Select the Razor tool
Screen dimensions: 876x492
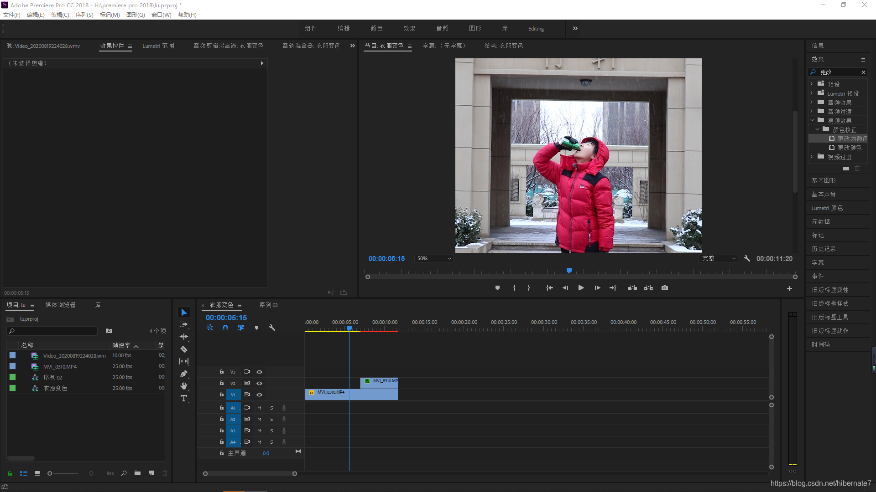(x=184, y=349)
